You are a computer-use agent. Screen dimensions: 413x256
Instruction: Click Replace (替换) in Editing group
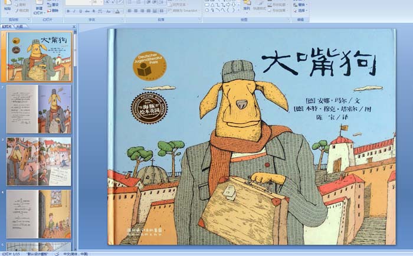pos(300,5)
